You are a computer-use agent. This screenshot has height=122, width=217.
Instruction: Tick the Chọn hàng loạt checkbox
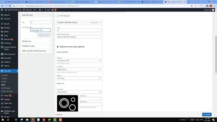click(x=58, y=16)
